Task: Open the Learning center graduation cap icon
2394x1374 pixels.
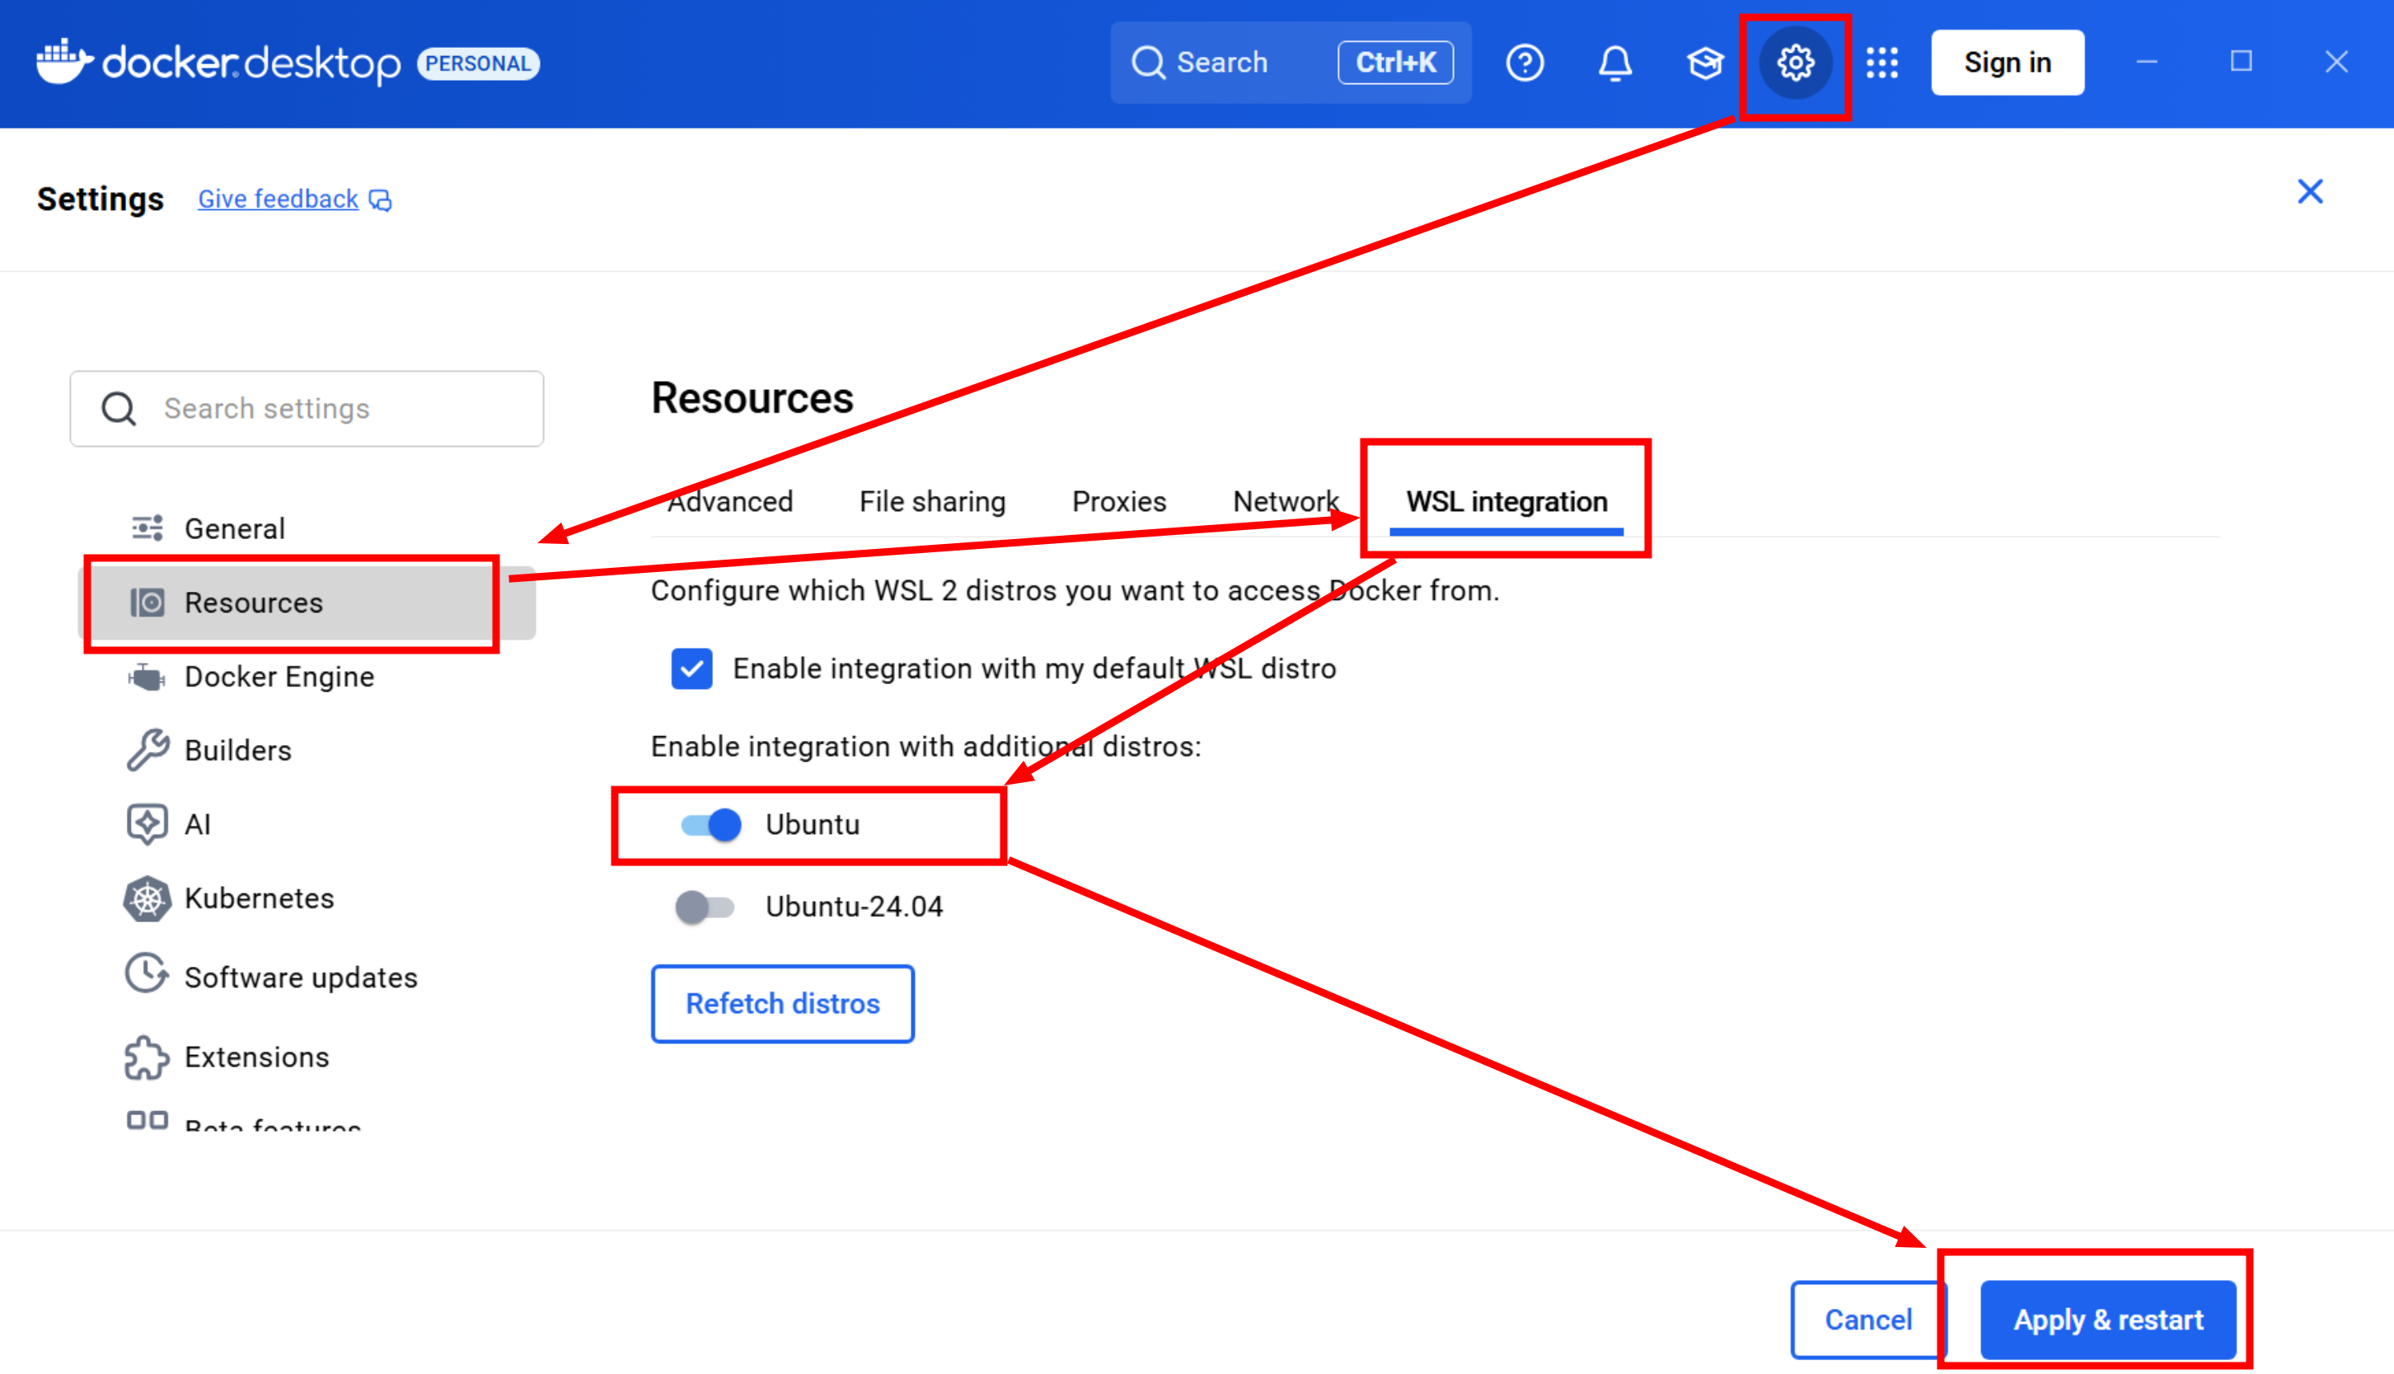Action: click(x=1704, y=63)
